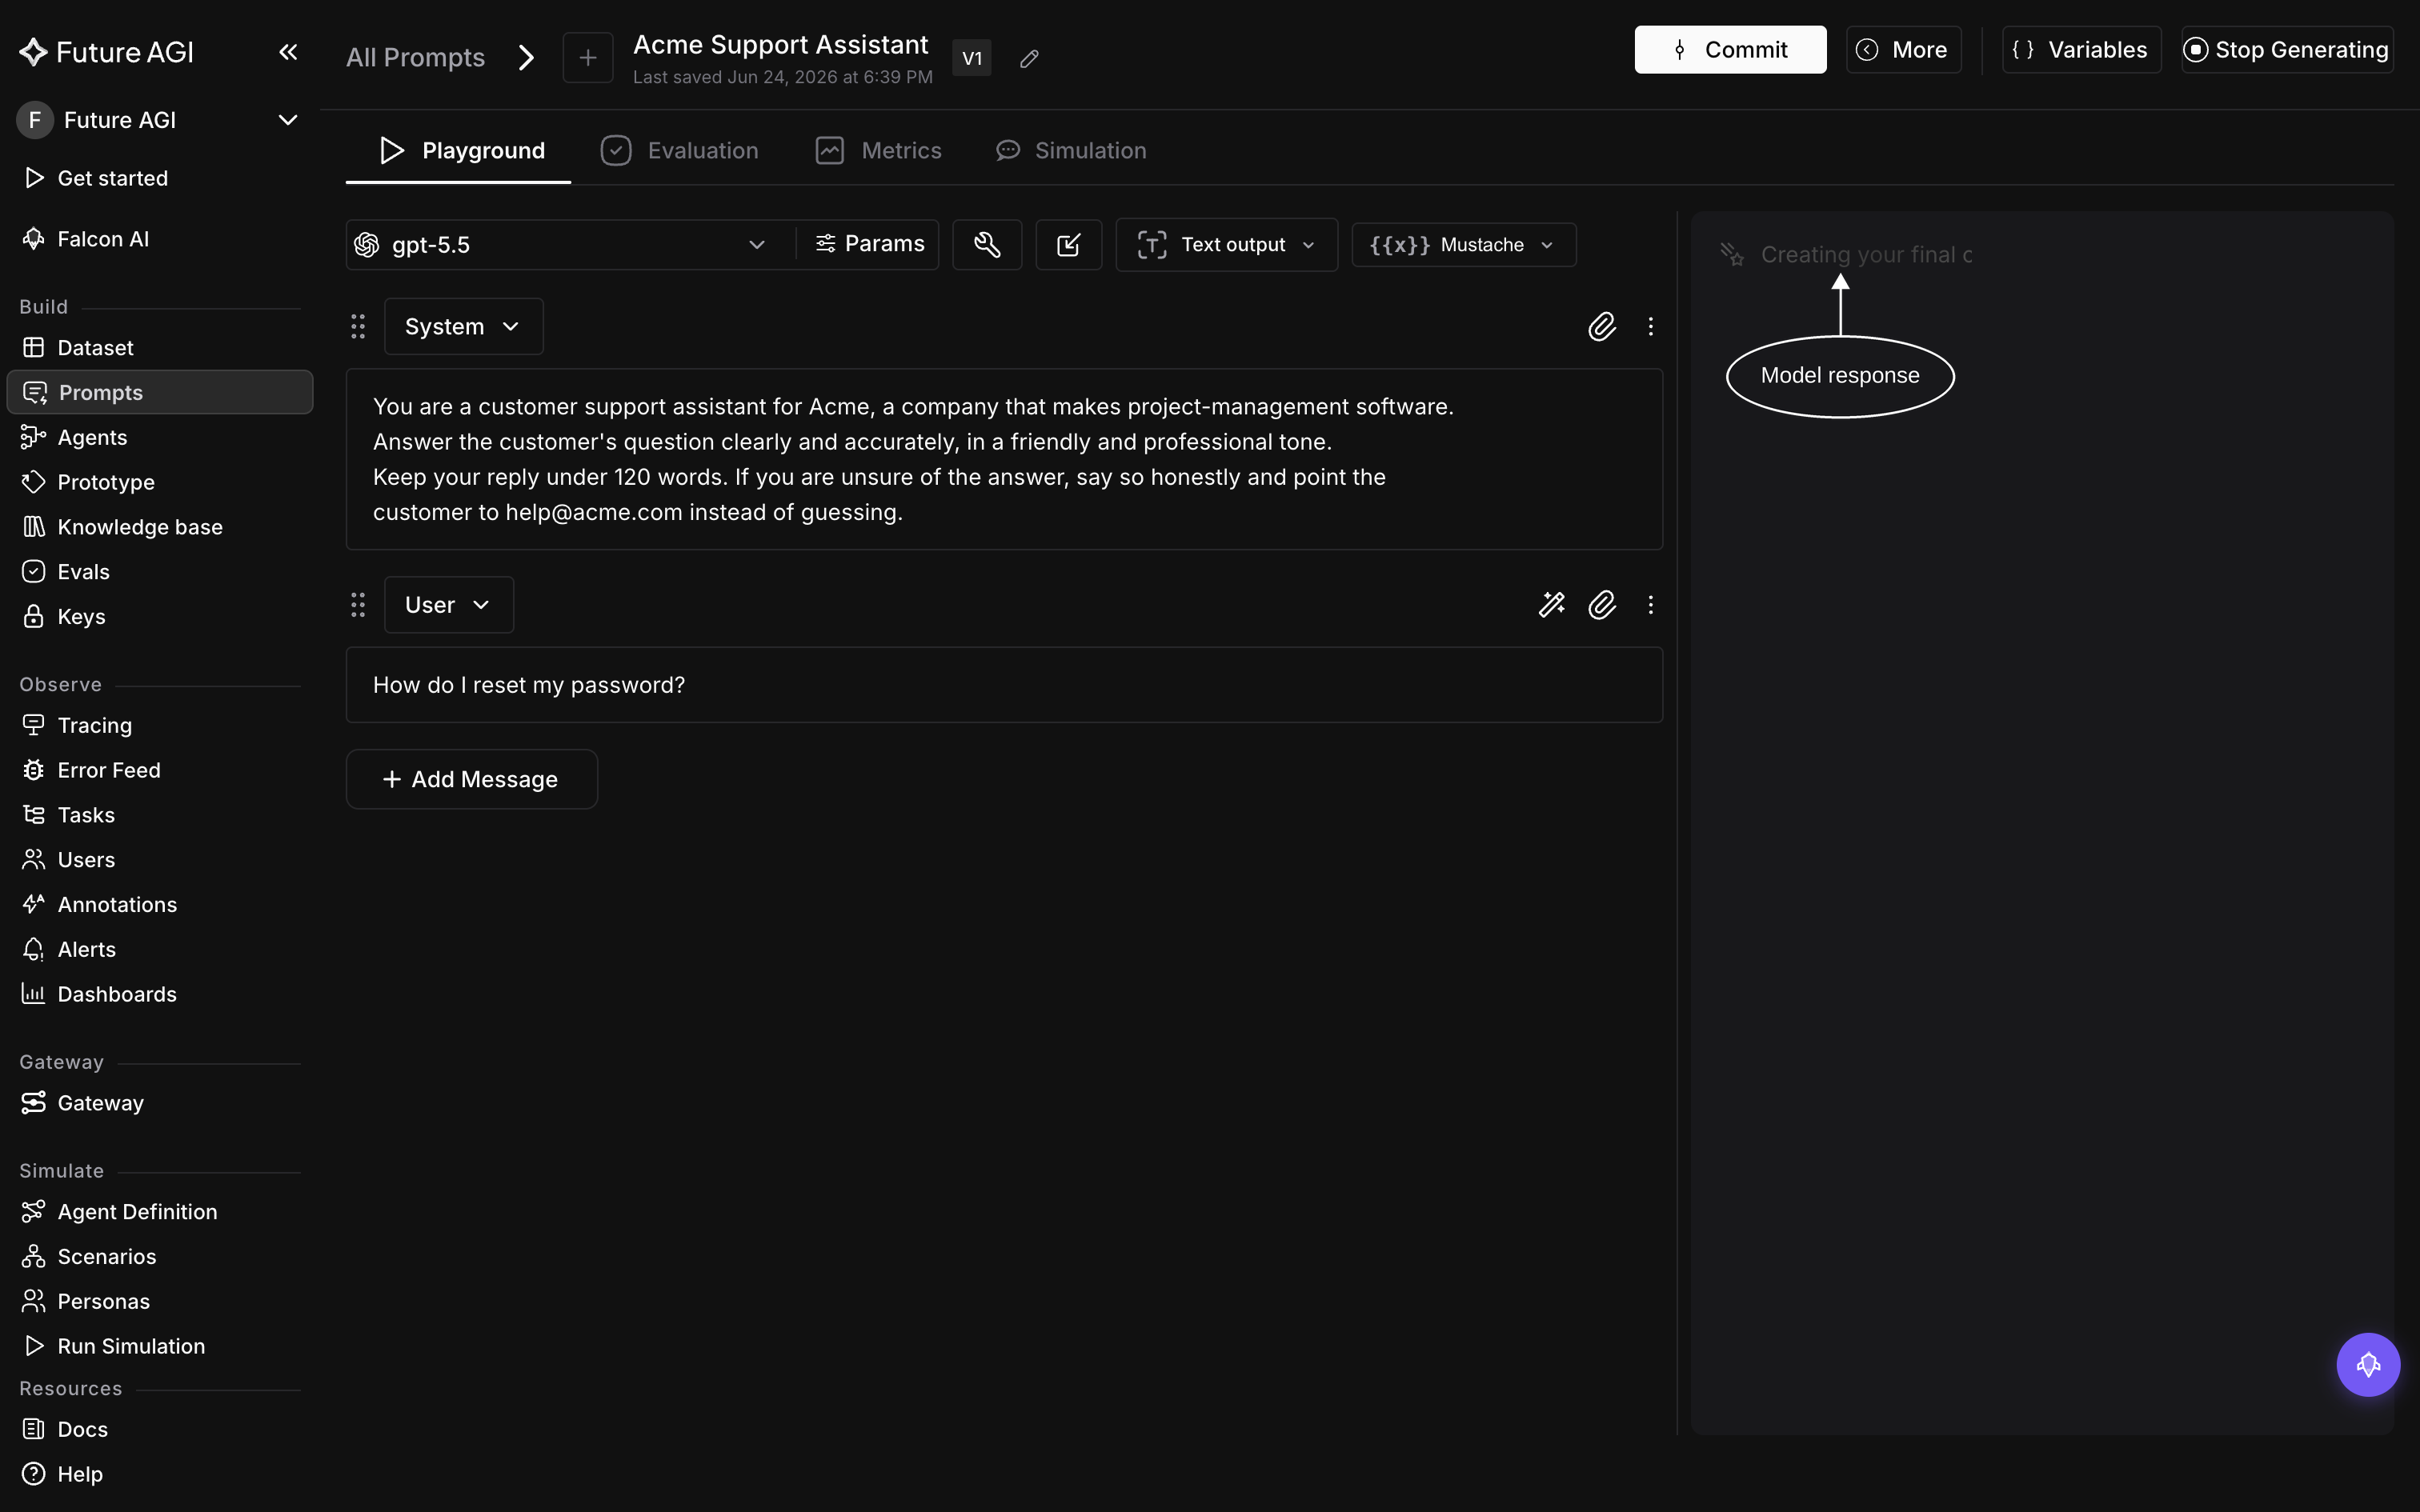
Task: Open Run Simulation in sidebar
Action: coord(160,1347)
